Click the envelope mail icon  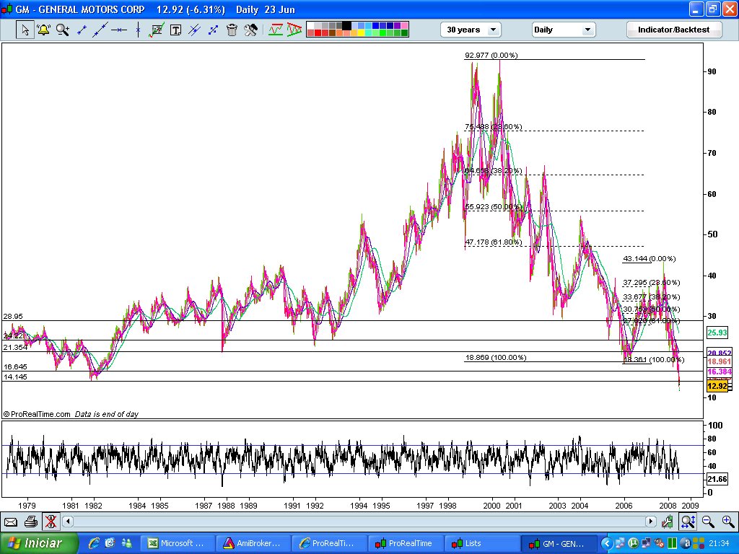pyautogui.click(x=10, y=522)
